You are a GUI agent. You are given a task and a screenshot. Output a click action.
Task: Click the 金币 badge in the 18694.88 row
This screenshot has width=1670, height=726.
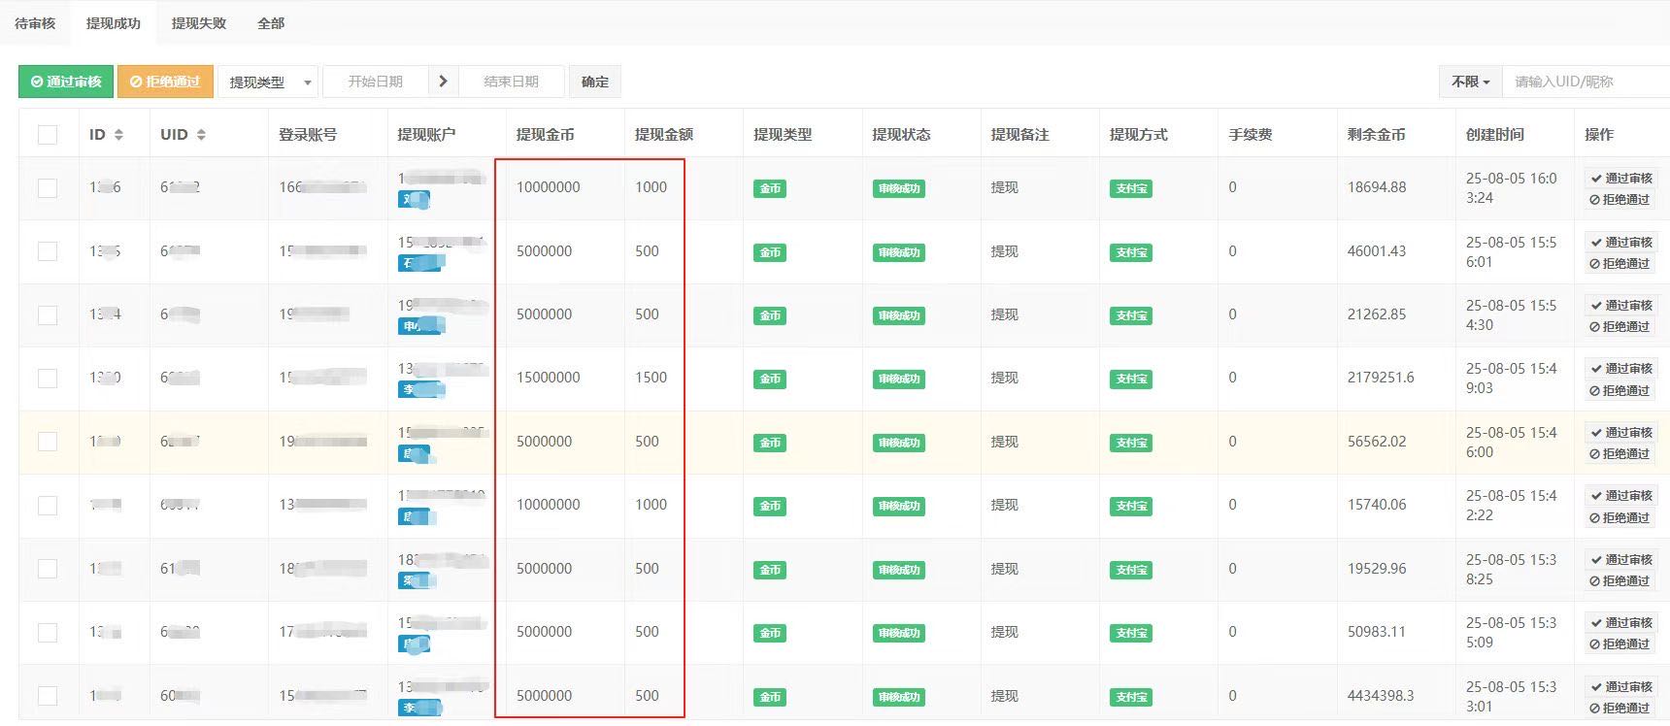tap(770, 188)
